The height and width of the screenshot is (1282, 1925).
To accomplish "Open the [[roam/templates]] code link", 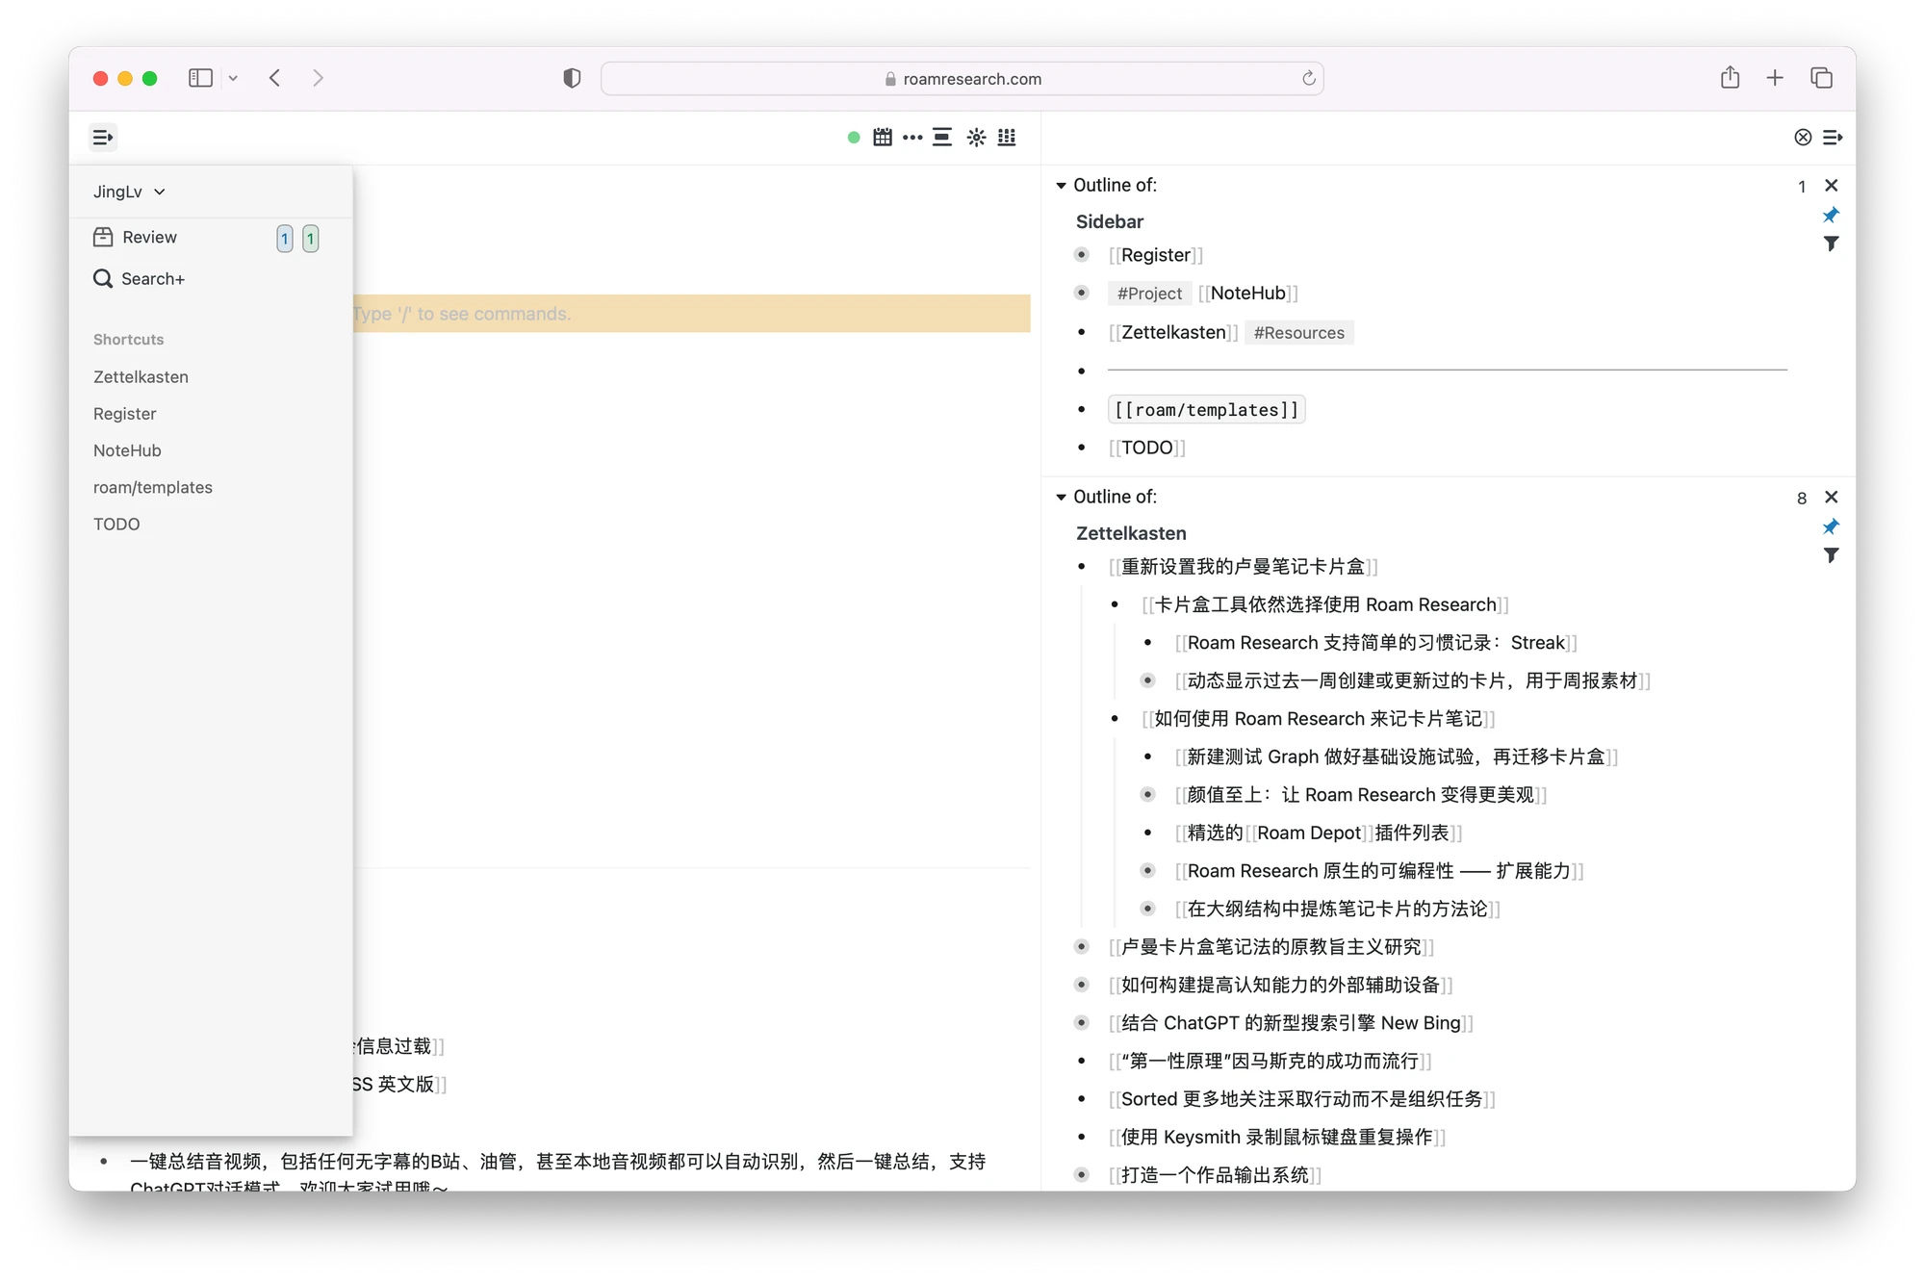I will 1207,410.
